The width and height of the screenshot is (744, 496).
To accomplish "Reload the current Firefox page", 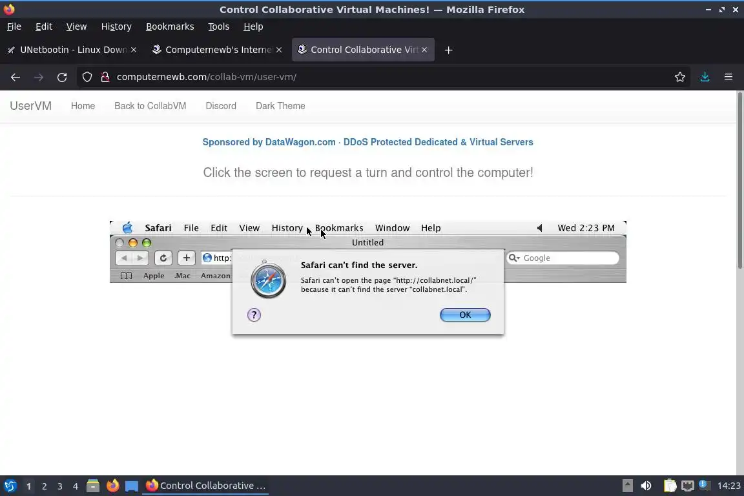I will click(x=62, y=77).
